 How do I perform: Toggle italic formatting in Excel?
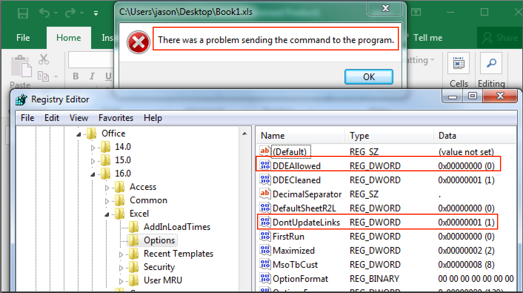click(x=92, y=76)
